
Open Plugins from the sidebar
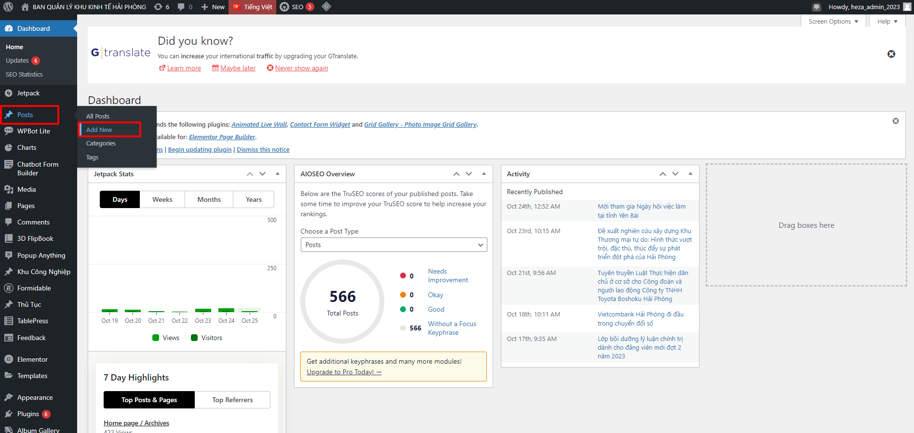coord(28,414)
